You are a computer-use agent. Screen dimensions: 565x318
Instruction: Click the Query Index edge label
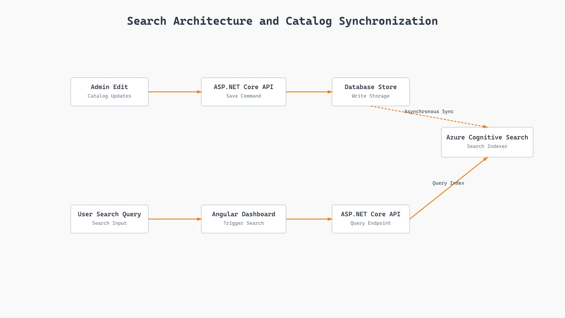click(x=448, y=183)
